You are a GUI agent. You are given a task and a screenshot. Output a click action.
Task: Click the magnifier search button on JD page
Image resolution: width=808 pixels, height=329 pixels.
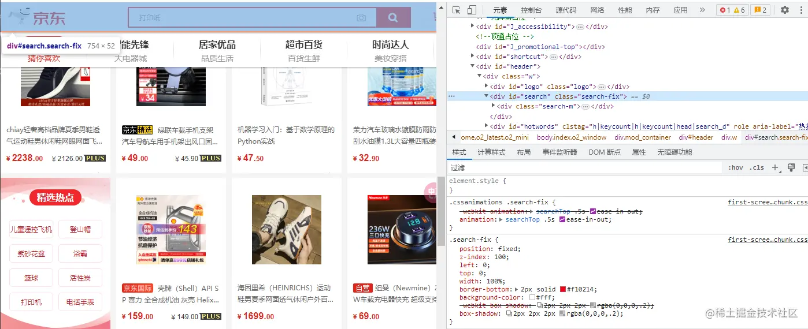tap(393, 17)
